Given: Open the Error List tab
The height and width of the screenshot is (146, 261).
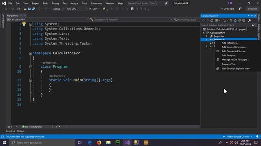Looking at the screenshot, I should coord(10,131).
